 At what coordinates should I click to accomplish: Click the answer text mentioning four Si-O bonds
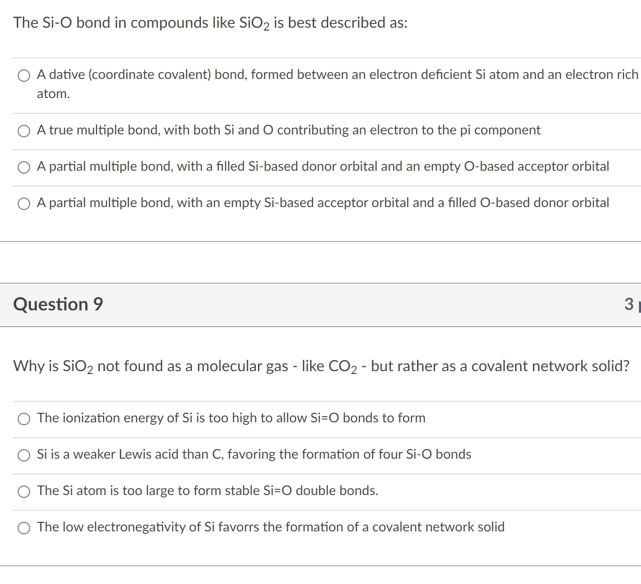[x=254, y=454]
